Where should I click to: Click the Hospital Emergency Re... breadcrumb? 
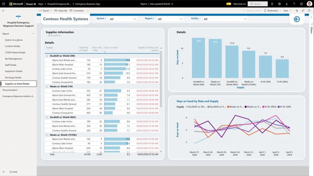(x=59, y=4)
